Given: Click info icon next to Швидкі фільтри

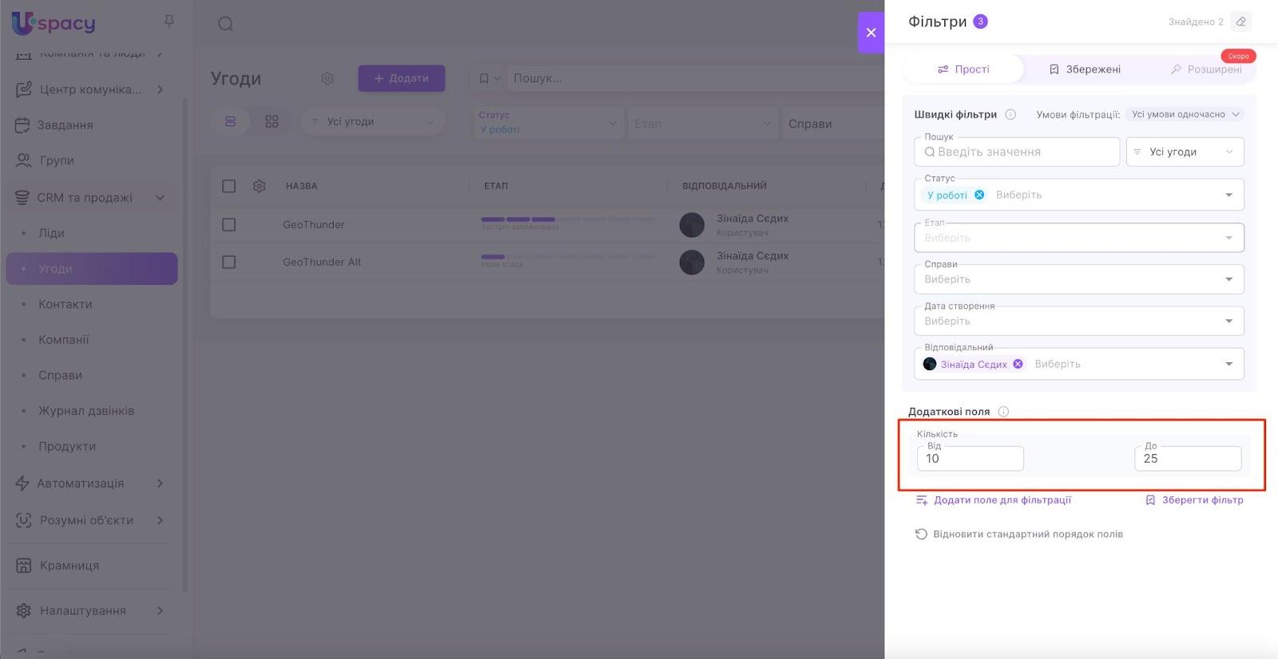Looking at the screenshot, I should click(1010, 114).
